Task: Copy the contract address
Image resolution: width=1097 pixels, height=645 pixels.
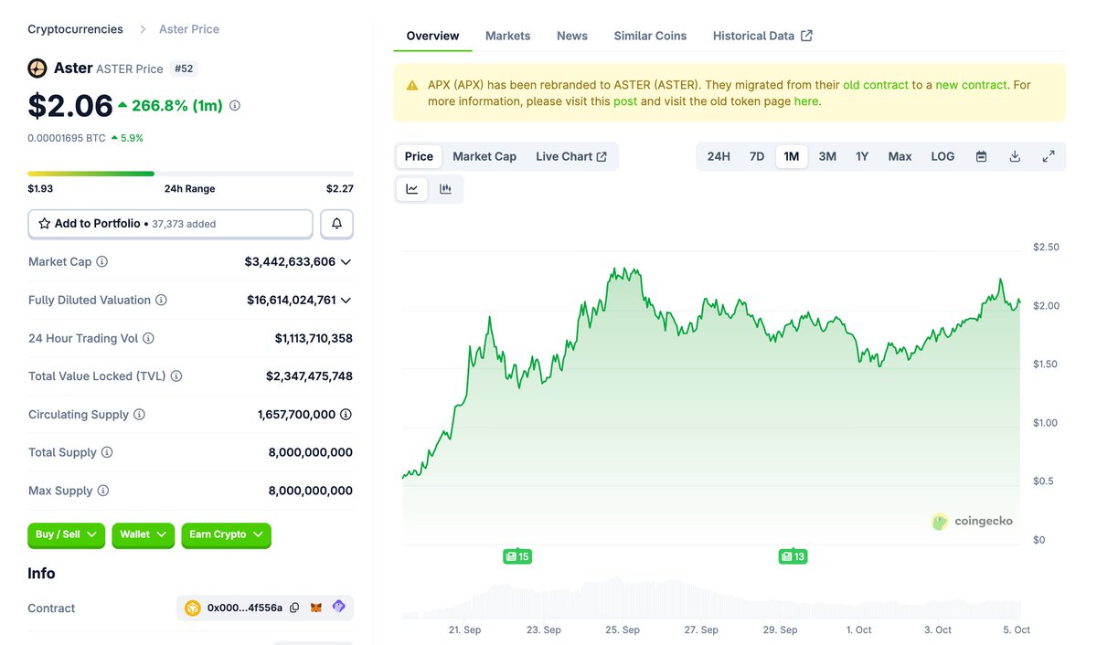Action: pyautogui.click(x=294, y=608)
